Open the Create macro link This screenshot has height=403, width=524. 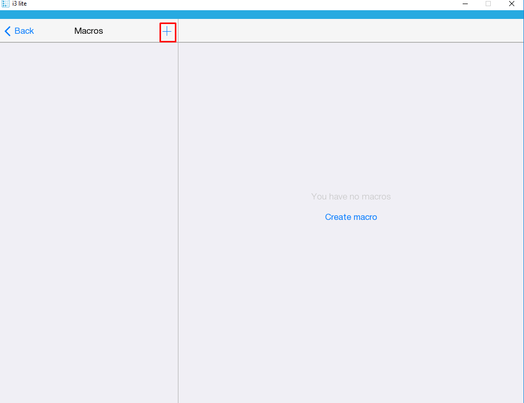351,217
